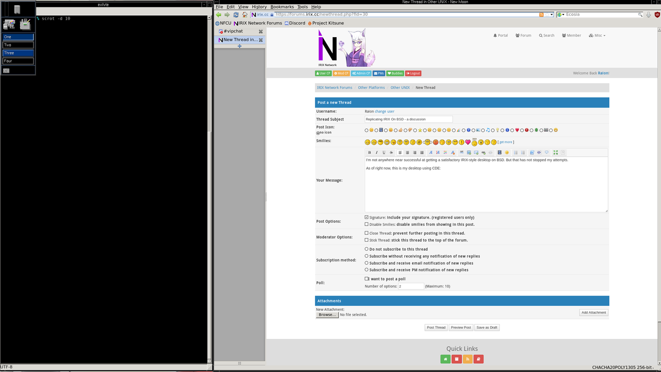Image resolution: width=661 pixels, height=372 pixels.
Task: Open search engine selector dropdown
Action: pyautogui.click(x=561, y=14)
